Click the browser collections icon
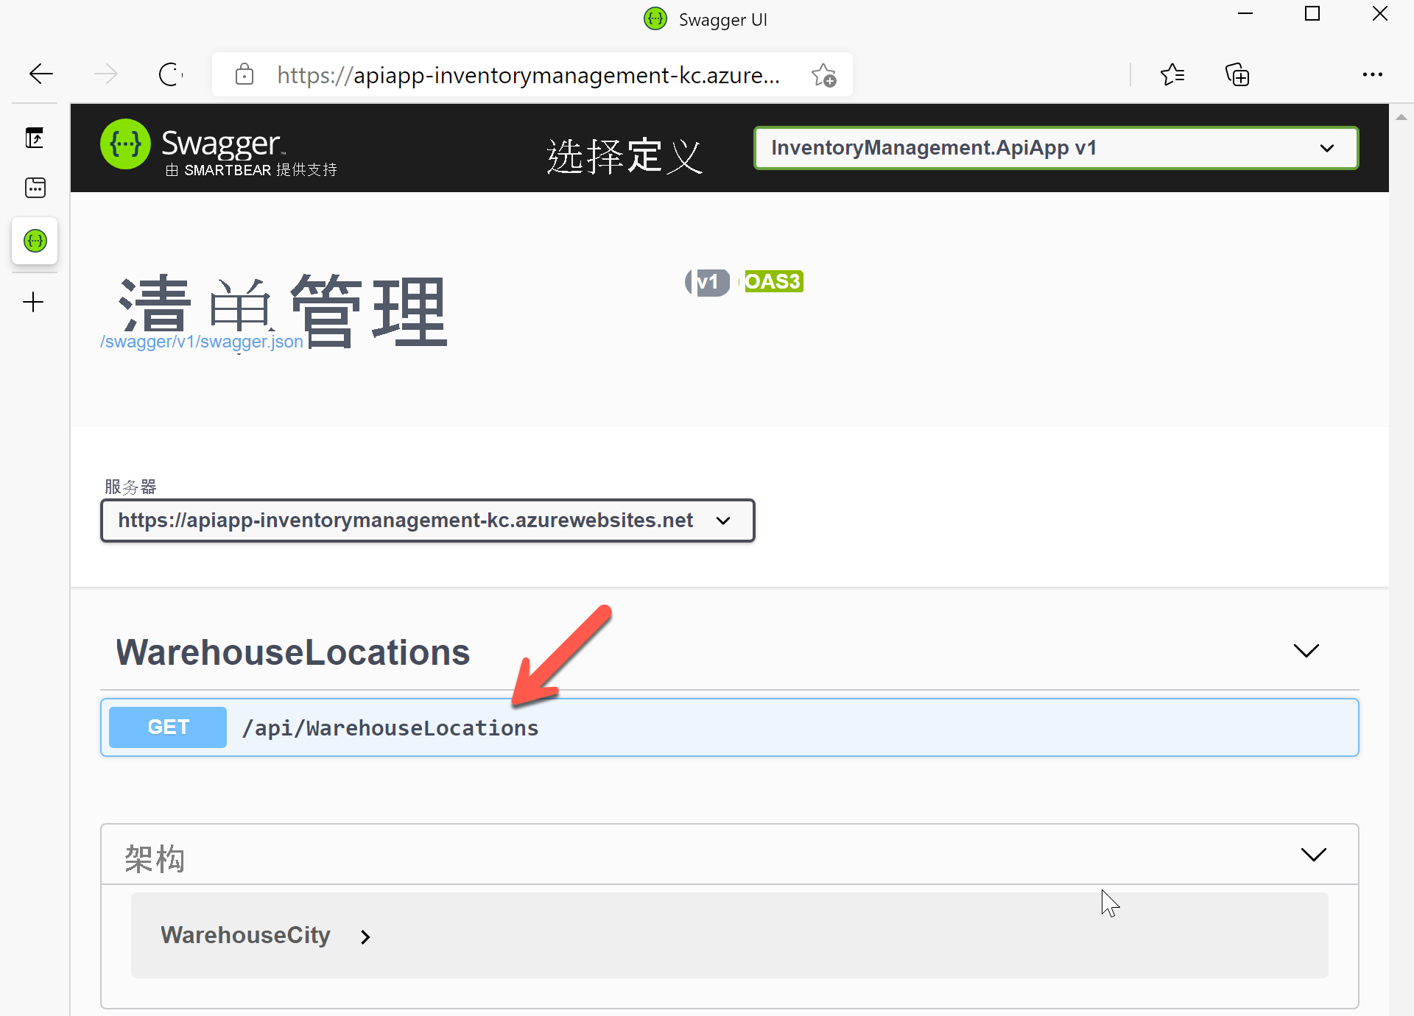1414x1016 pixels. click(x=1237, y=74)
